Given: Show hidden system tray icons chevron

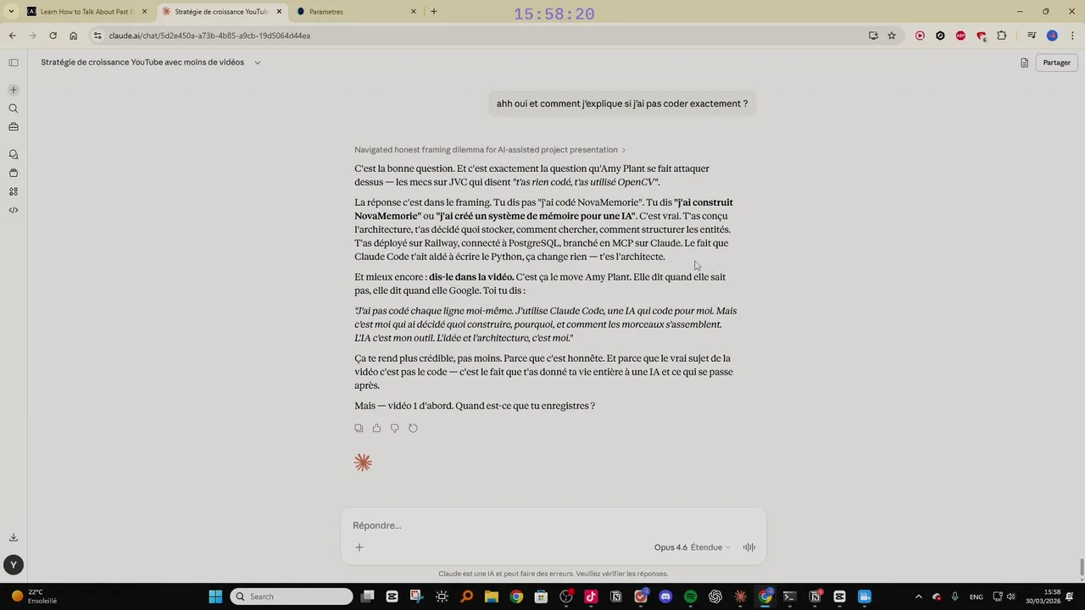Looking at the screenshot, I should 918,596.
